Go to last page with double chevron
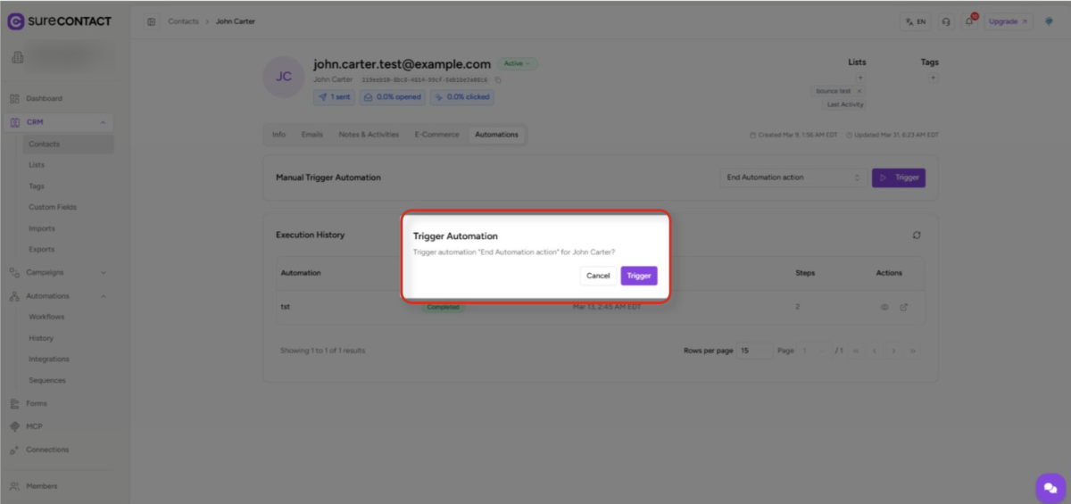Image resolution: width=1071 pixels, height=504 pixels. click(912, 351)
